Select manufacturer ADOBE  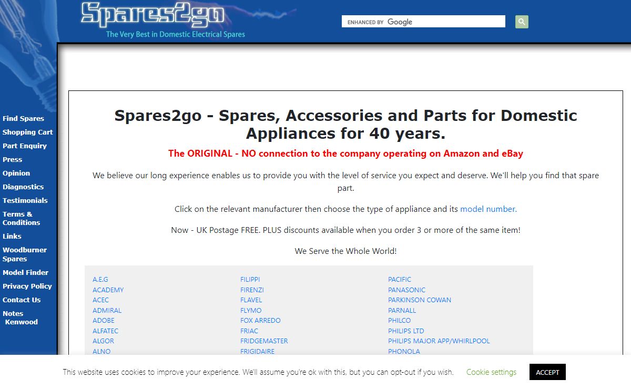tap(104, 321)
